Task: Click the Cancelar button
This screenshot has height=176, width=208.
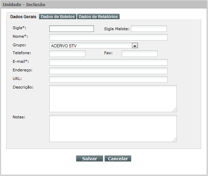Action: pyautogui.click(x=118, y=159)
